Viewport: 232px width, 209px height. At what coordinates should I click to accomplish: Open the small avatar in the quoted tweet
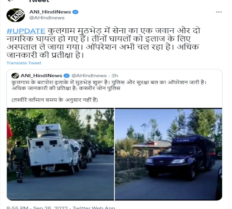click(15, 75)
